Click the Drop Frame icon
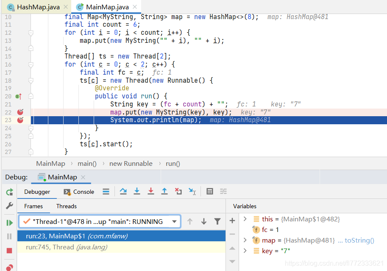 pos(178,191)
